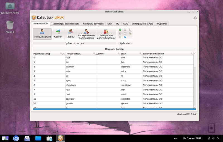Viewport: 223px width, 142px height.
Task: Click the warning triangle icon
Action: tap(195, 18)
